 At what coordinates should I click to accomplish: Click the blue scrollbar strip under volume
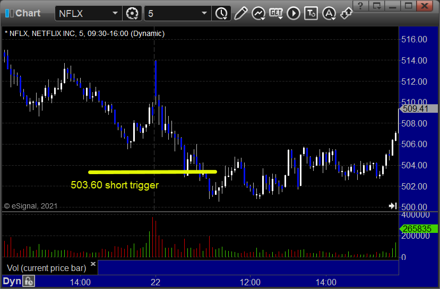tap(248, 267)
